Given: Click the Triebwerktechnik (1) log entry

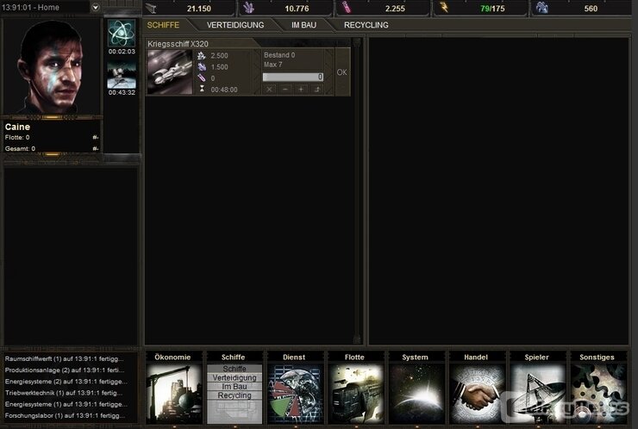Looking at the screenshot, I should [64, 393].
